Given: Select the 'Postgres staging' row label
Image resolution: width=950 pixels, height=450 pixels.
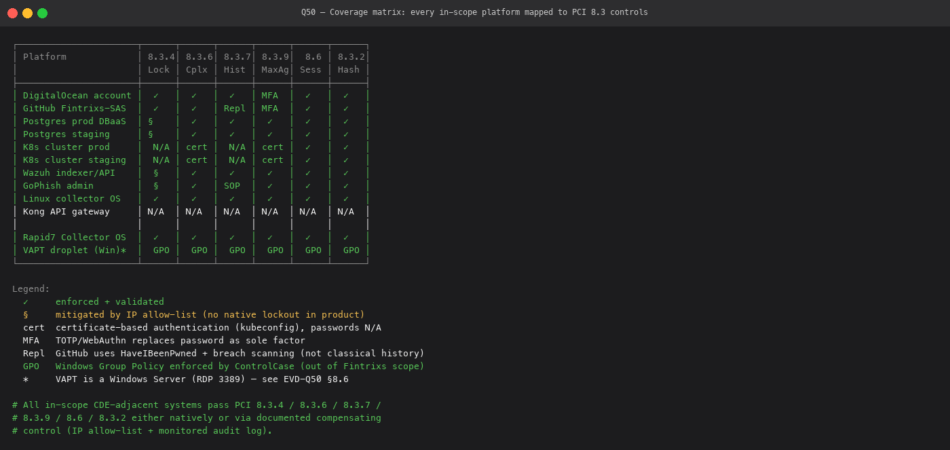Looking at the screenshot, I should [x=66, y=134].
